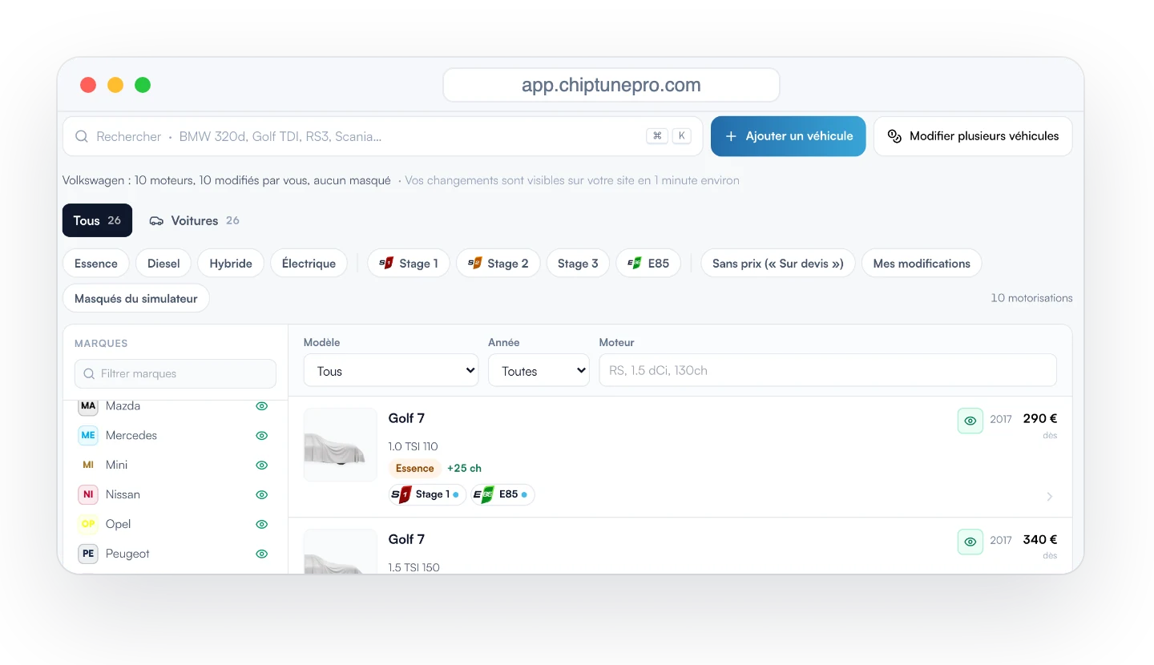Click the Filtrer marques input field
The width and height of the screenshot is (1154, 665).
pyautogui.click(x=176, y=373)
